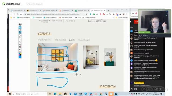Viewport: 172px width, 96px height.
Task: Pick yellow from the annotation color palette
Action: [21, 54]
